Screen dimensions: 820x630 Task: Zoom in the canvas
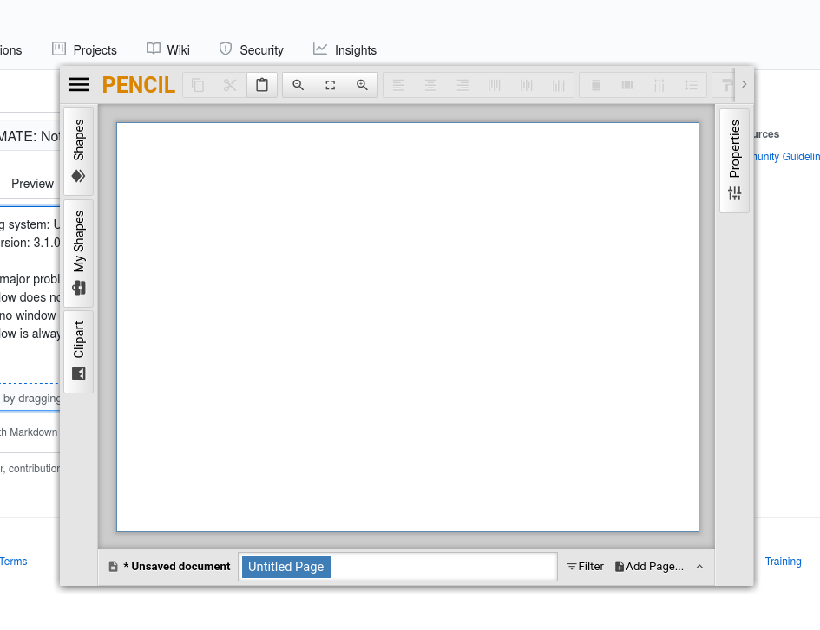pos(362,85)
